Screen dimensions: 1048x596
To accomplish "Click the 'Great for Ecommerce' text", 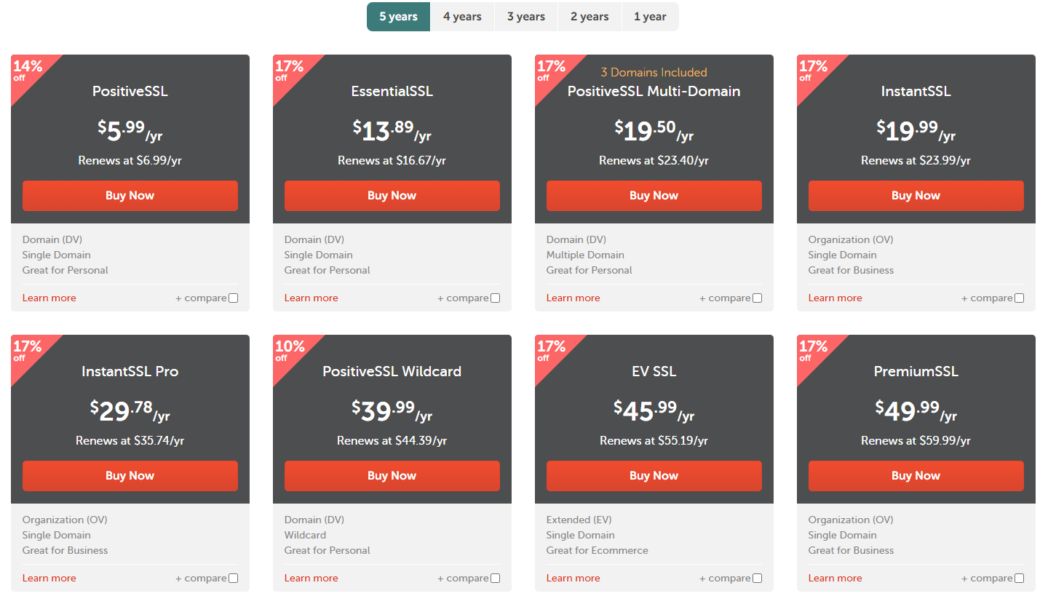I will 598,550.
